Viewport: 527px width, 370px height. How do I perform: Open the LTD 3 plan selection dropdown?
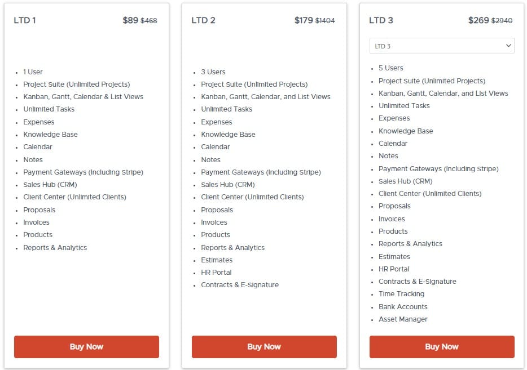coord(442,45)
